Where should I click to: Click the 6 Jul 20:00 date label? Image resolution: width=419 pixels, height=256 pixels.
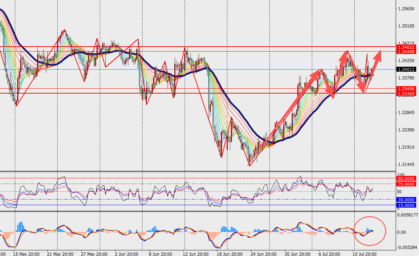(330, 254)
